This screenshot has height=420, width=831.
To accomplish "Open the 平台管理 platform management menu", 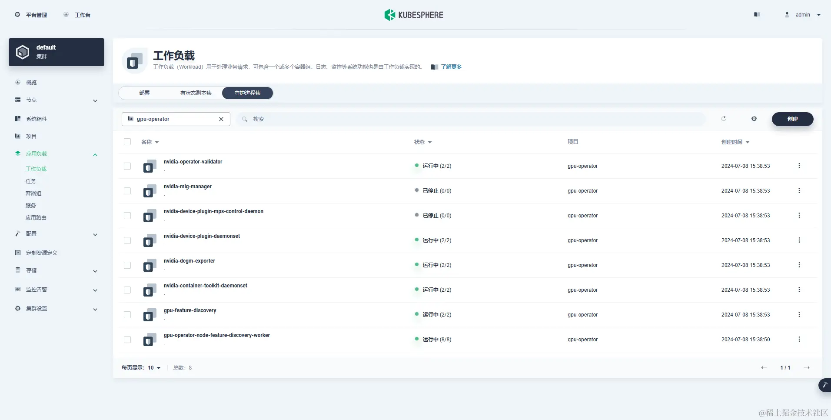I will point(31,15).
